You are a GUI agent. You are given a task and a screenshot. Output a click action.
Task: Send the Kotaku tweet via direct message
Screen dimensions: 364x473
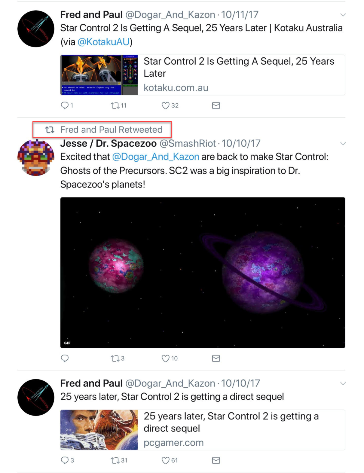point(216,105)
